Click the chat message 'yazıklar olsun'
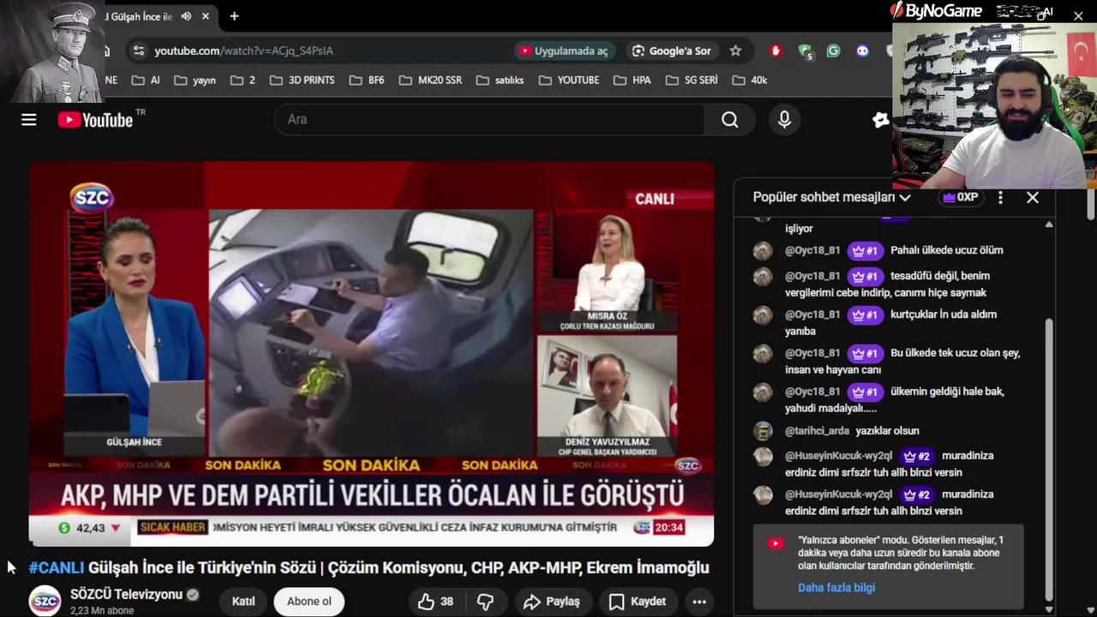 coord(887,431)
